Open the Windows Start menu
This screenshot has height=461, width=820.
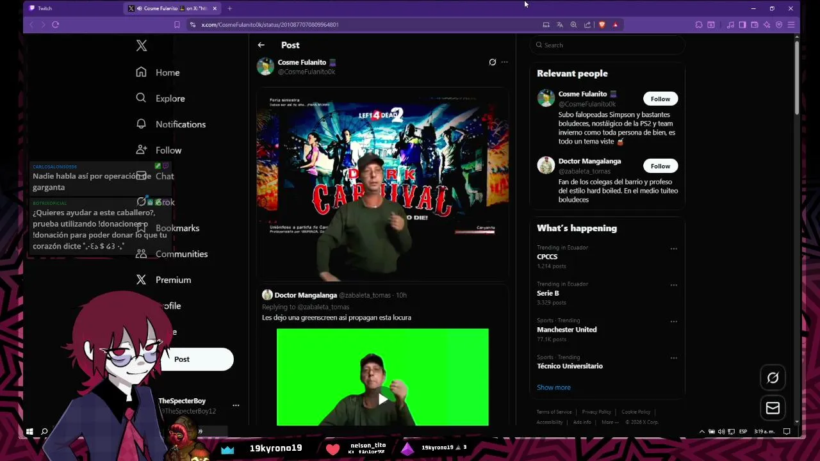pos(29,432)
